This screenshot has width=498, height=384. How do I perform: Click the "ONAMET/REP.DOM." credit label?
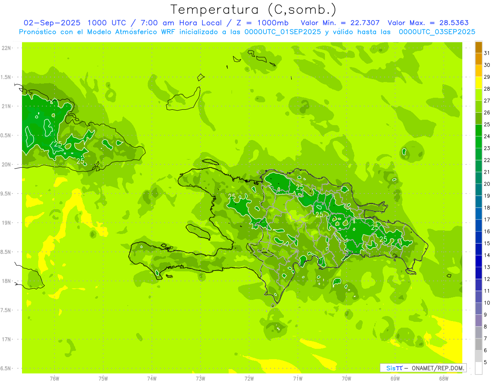pos(439,368)
